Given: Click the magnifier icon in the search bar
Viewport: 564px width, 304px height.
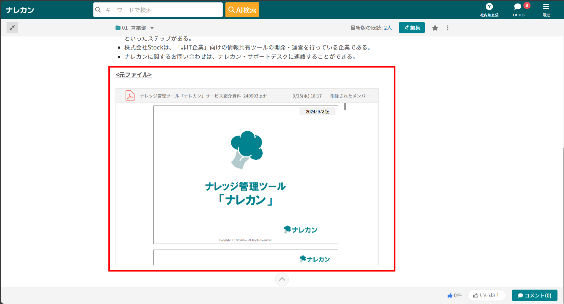Looking at the screenshot, I should 98,10.
